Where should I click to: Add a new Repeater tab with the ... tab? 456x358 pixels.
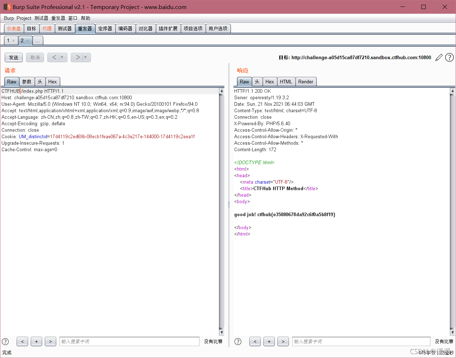(38, 41)
